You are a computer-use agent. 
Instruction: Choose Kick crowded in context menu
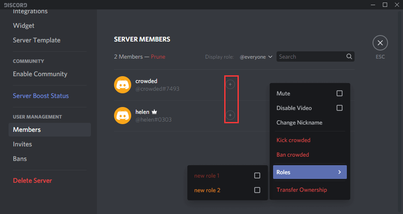[293, 140]
